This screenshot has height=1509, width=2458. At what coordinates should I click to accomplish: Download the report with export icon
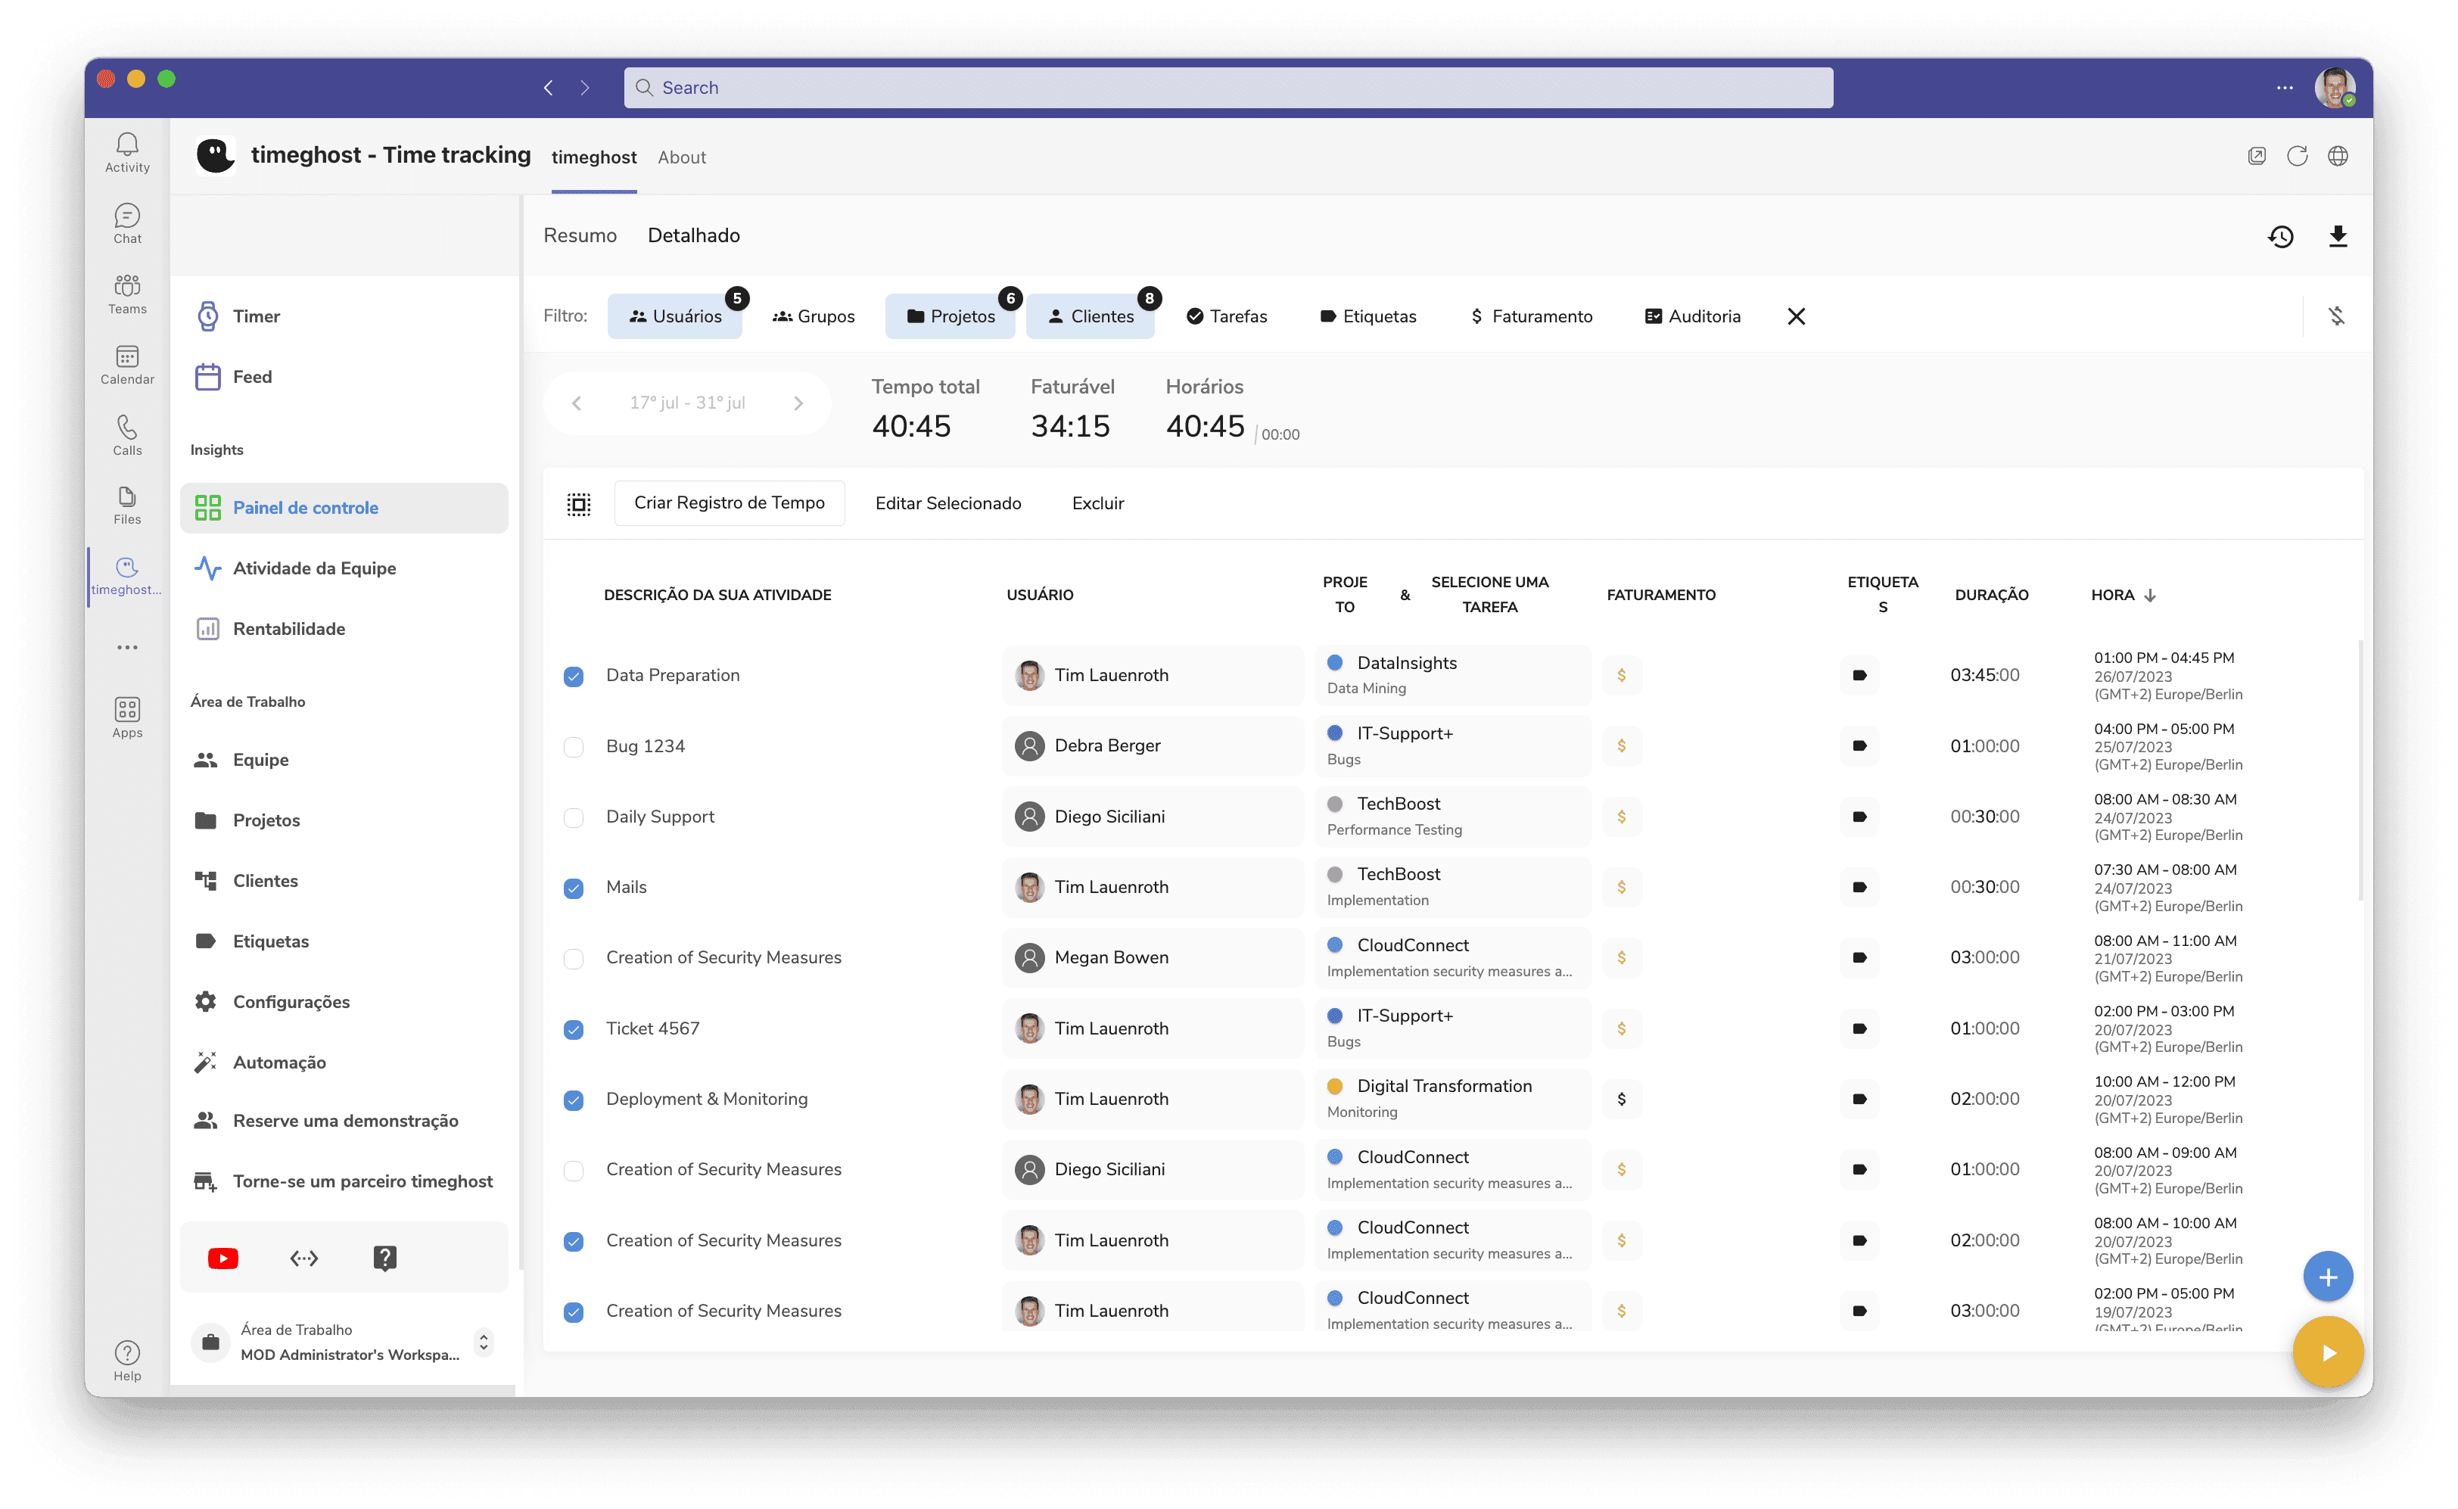2338,237
